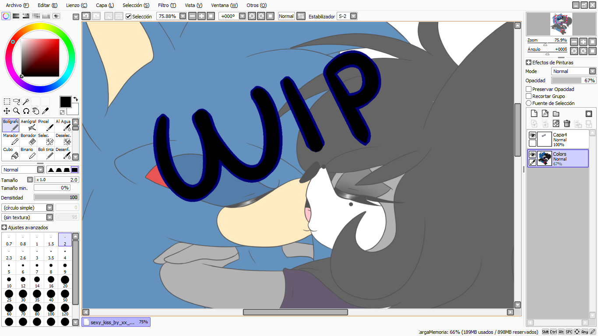Viewport: 598px width, 336px height.
Task: Open the Editar menu
Action: (x=47, y=5)
